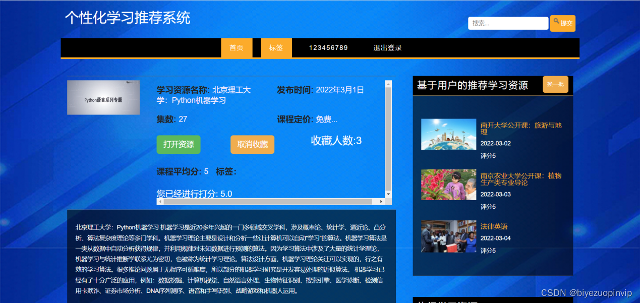Click the 学习资源名称 北京理工大学 title text
The width and height of the screenshot is (640, 303).
(x=204, y=95)
